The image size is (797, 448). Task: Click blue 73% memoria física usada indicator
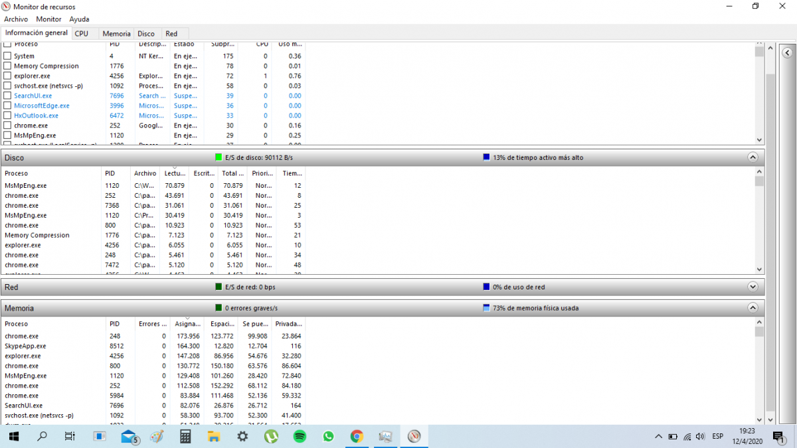coord(487,308)
